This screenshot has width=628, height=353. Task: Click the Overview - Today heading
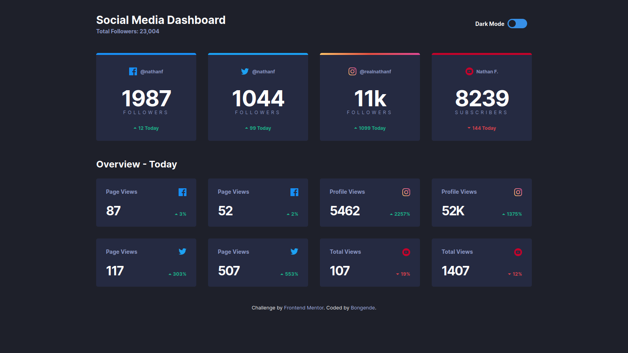(137, 164)
